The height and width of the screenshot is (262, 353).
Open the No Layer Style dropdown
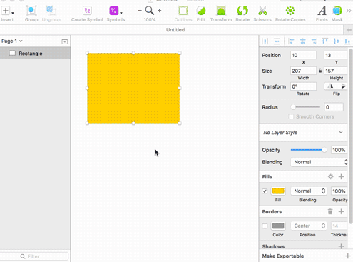pyautogui.click(x=303, y=133)
